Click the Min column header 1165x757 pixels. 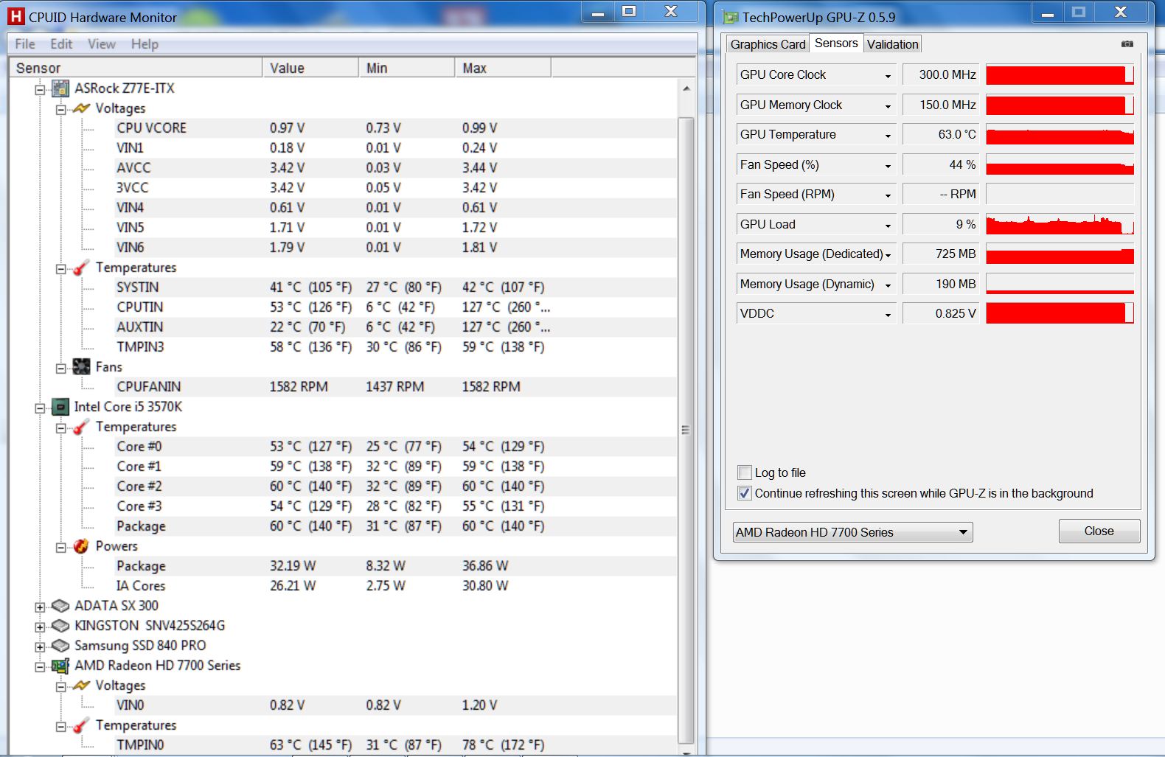[x=407, y=68]
